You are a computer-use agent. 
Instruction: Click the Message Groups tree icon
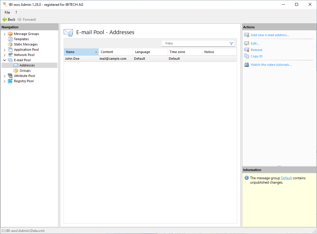tap(10, 34)
